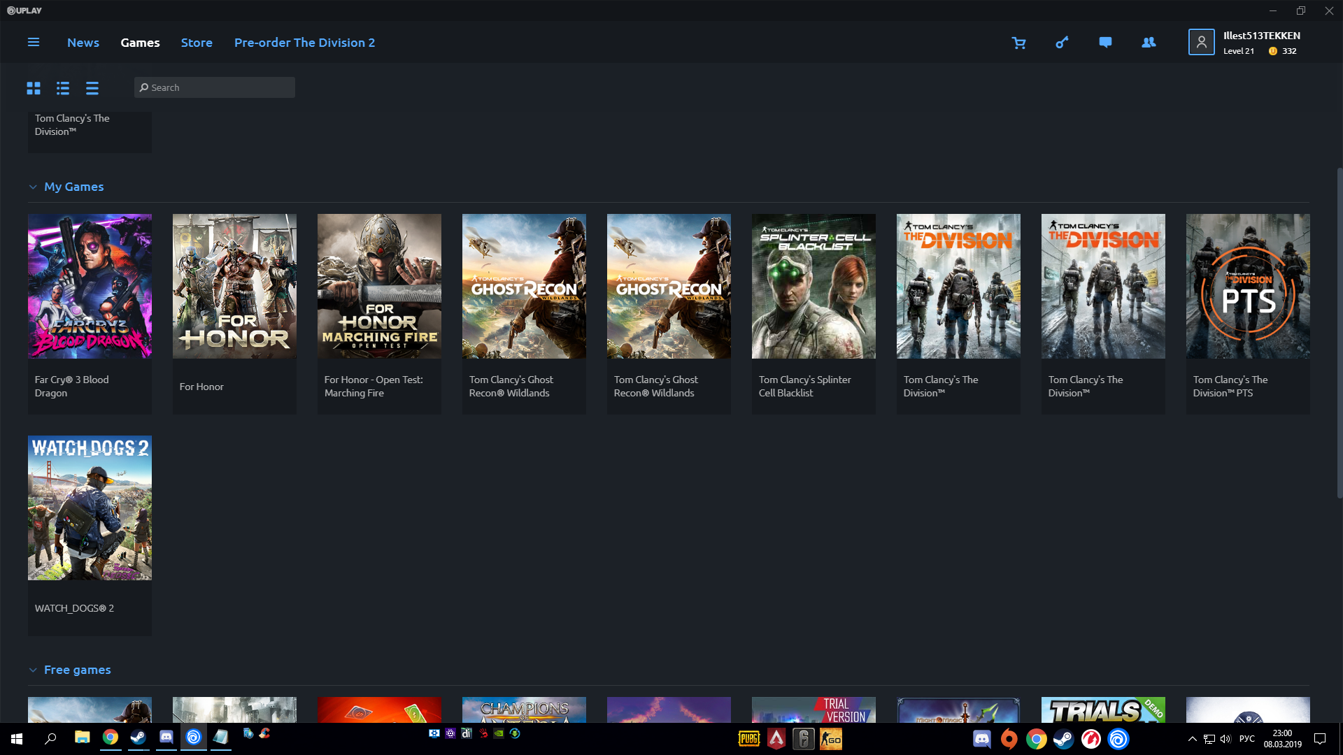Open Far Cry 3 Blood Dragon cover
The width and height of the screenshot is (1343, 755).
point(90,286)
